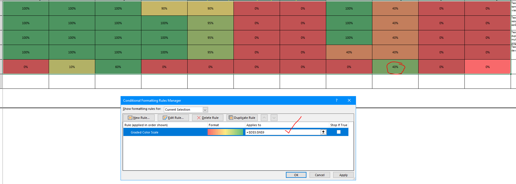This screenshot has height=184, width=516.
Task: Move the rule up with the up arrow
Action: [264, 118]
